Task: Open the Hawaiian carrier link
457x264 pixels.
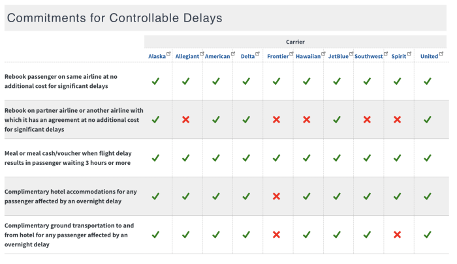Action: 308,57
